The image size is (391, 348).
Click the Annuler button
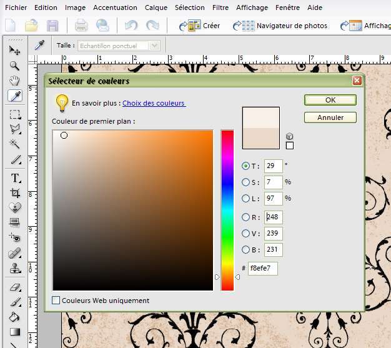pos(330,117)
